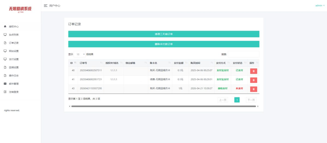
Task: Click the monitor icon next to 网站设置
Action: 5,51
